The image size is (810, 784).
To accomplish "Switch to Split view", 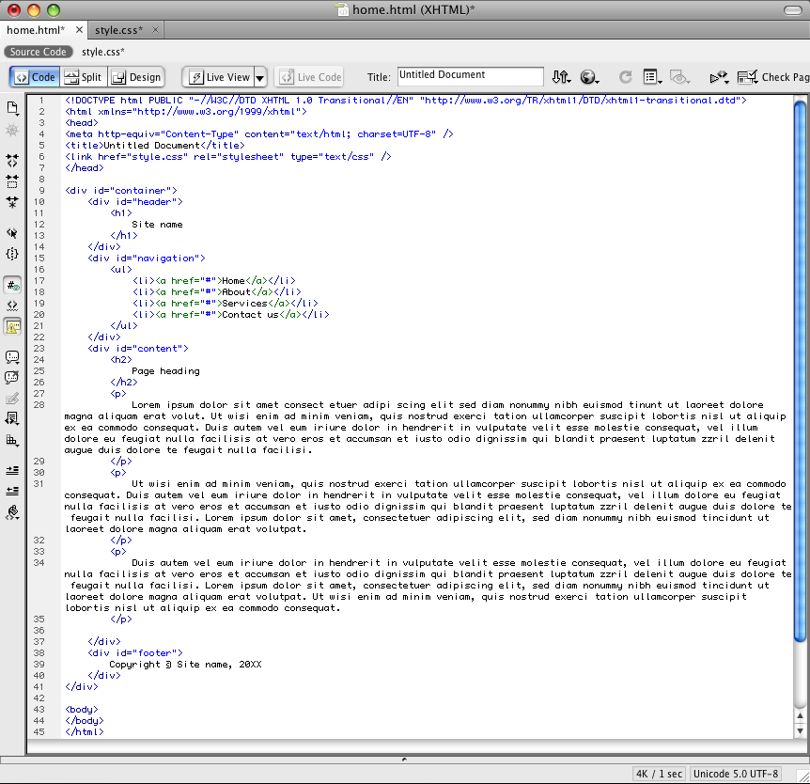I will (x=84, y=77).
